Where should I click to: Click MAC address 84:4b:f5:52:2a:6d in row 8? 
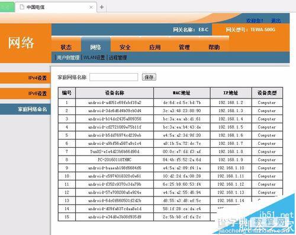[182, 160]
